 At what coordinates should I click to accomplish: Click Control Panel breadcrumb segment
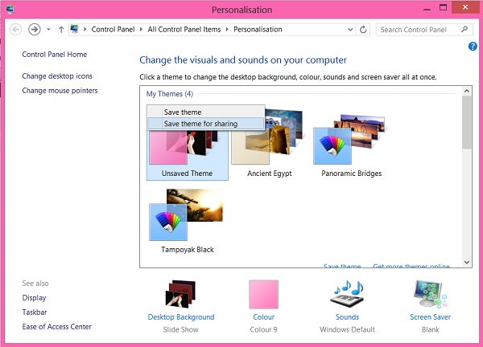click(113, 30)
